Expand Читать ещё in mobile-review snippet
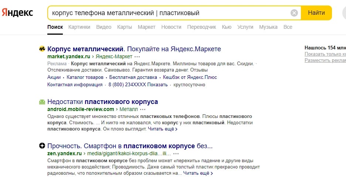 (x=162, y=129)
